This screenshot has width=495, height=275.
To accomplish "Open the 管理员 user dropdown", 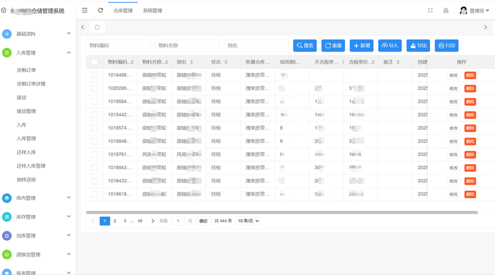I will [475, 11].
